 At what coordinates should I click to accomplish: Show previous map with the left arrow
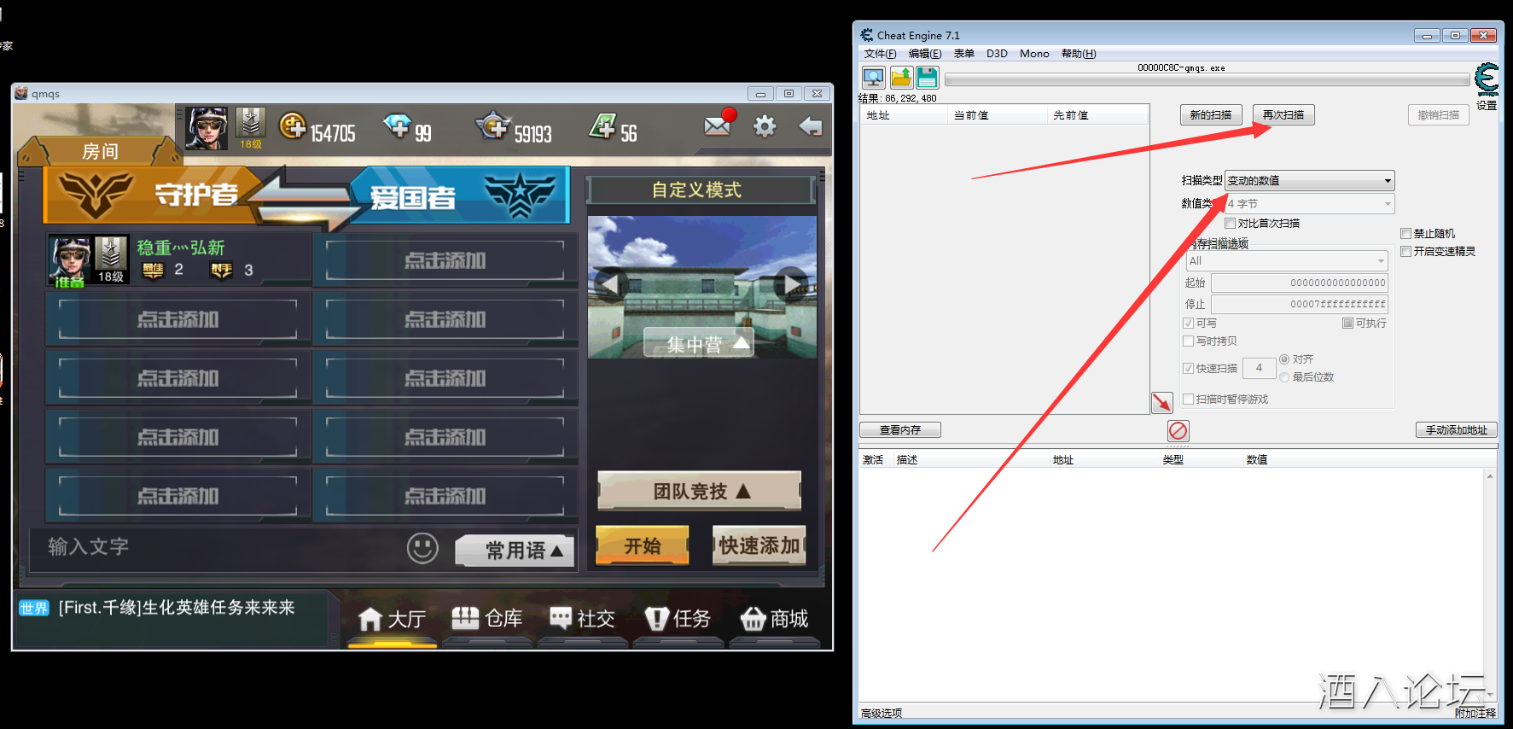[x=610, y=283]
